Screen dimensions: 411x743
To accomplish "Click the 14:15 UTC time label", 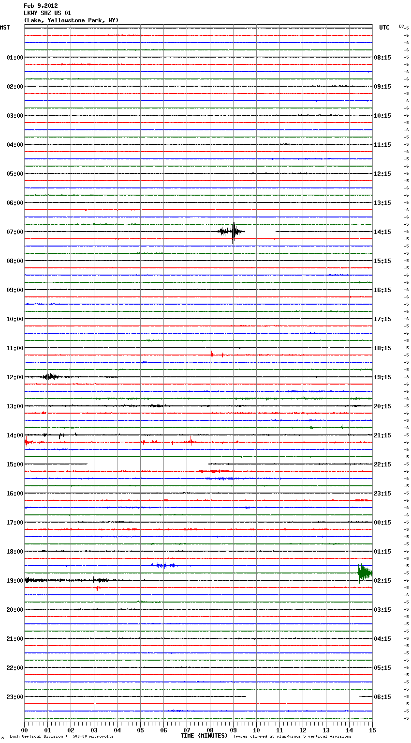I will coord(382,232).
